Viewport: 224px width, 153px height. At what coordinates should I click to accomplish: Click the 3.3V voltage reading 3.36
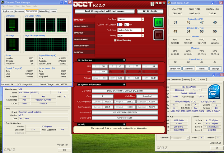pos(116,78)
